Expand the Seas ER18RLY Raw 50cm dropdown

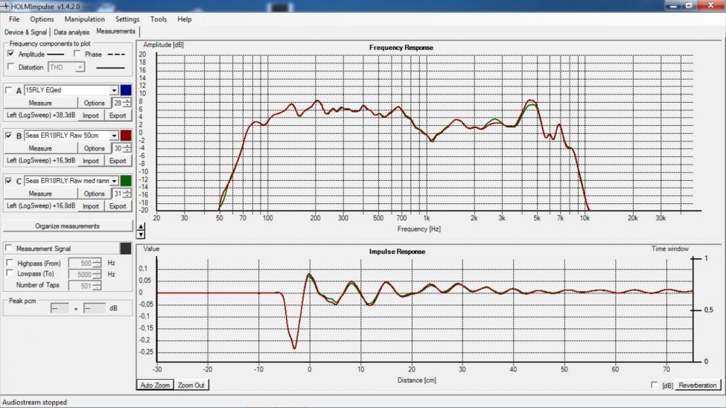coord(114,136)
